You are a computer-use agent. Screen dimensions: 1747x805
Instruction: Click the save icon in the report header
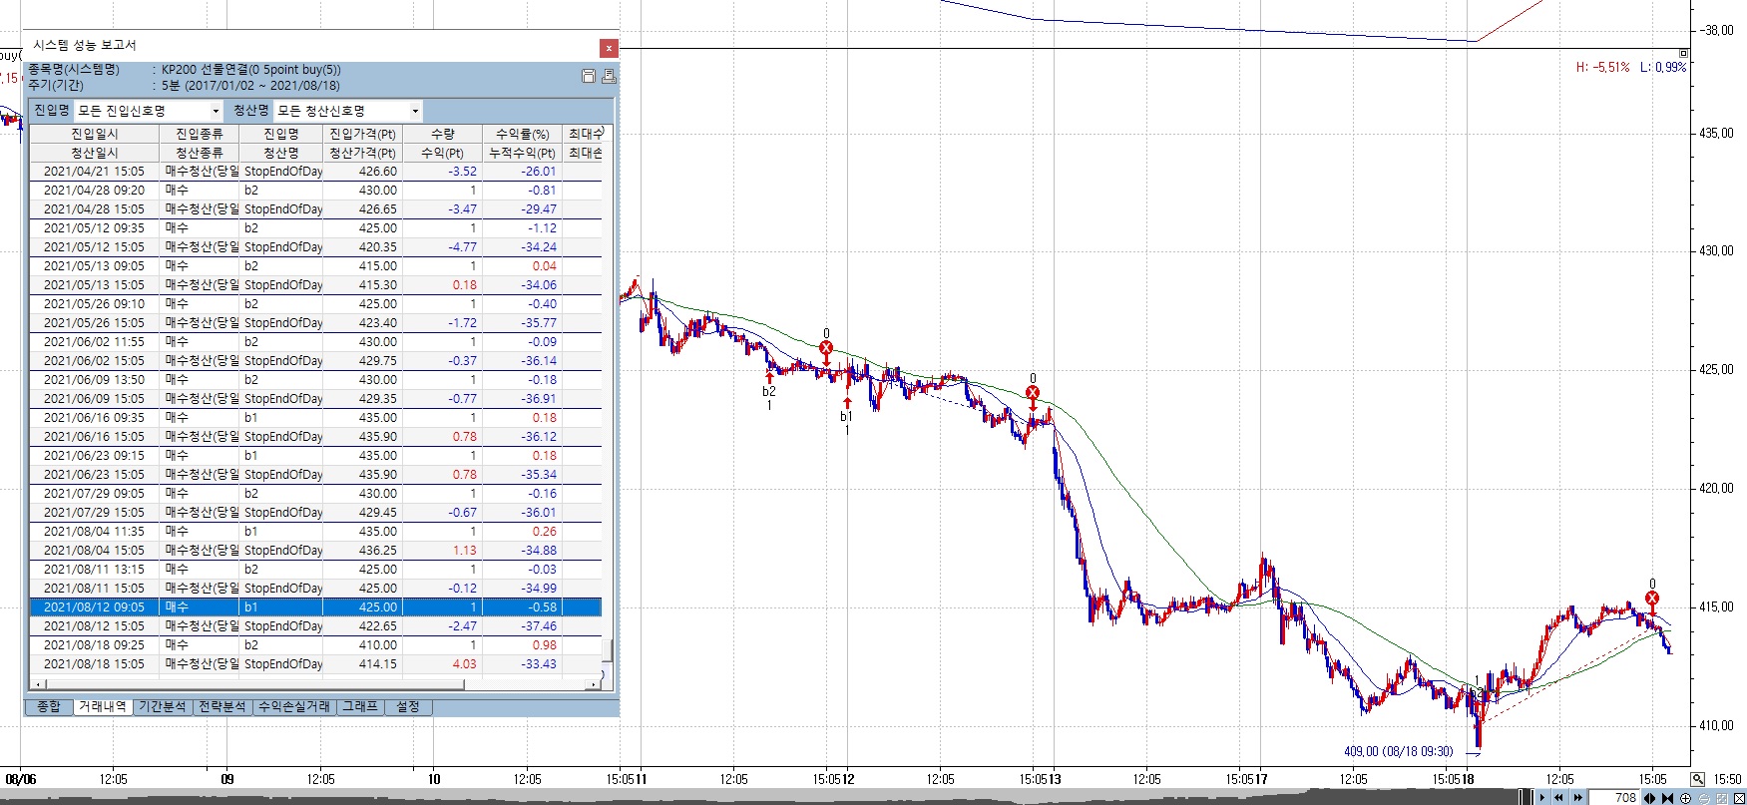pos(589,77)
